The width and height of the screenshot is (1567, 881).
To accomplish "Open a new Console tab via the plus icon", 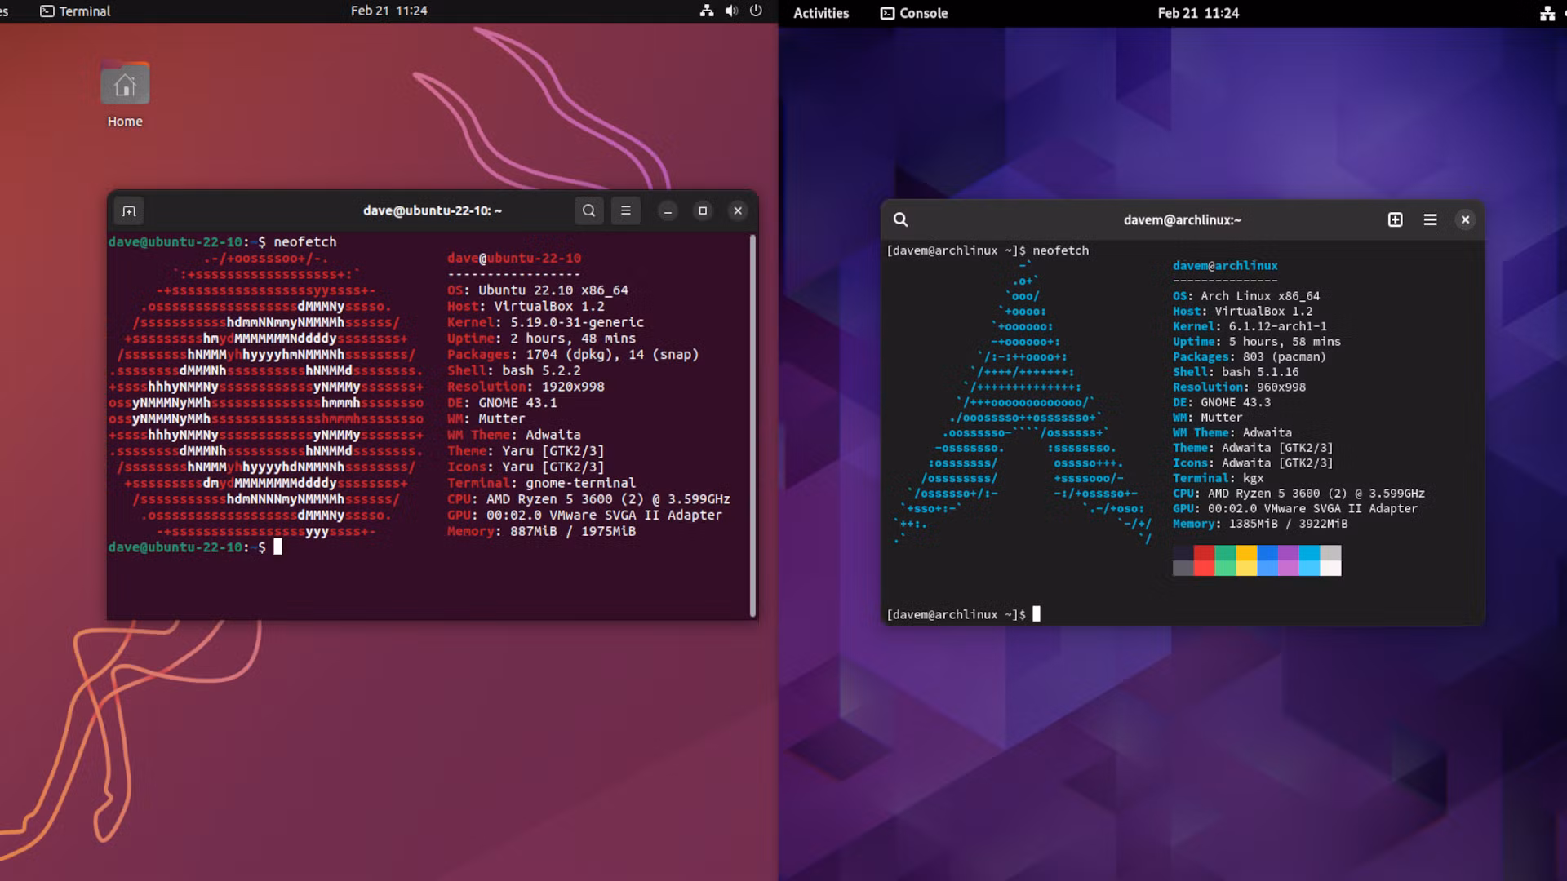I will pos(1396,219).
